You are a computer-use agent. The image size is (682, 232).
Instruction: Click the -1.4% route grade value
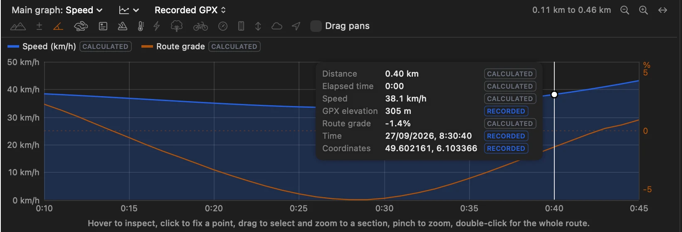(398, 123)
